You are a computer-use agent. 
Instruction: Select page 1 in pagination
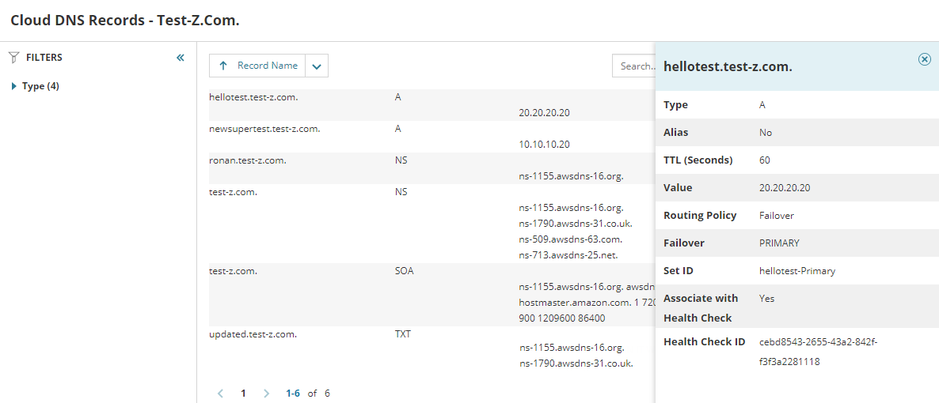[x=244, y=393]
